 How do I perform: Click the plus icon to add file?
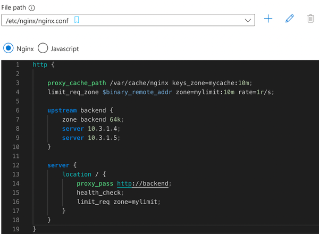[268, 19]
